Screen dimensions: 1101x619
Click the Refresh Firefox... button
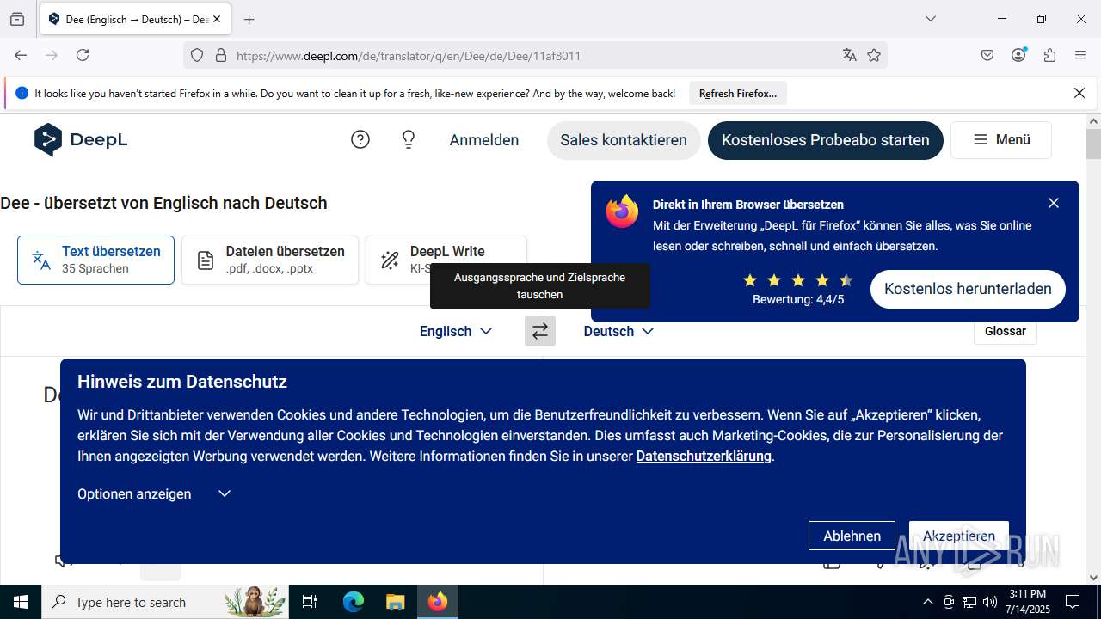tap(738, 93)
